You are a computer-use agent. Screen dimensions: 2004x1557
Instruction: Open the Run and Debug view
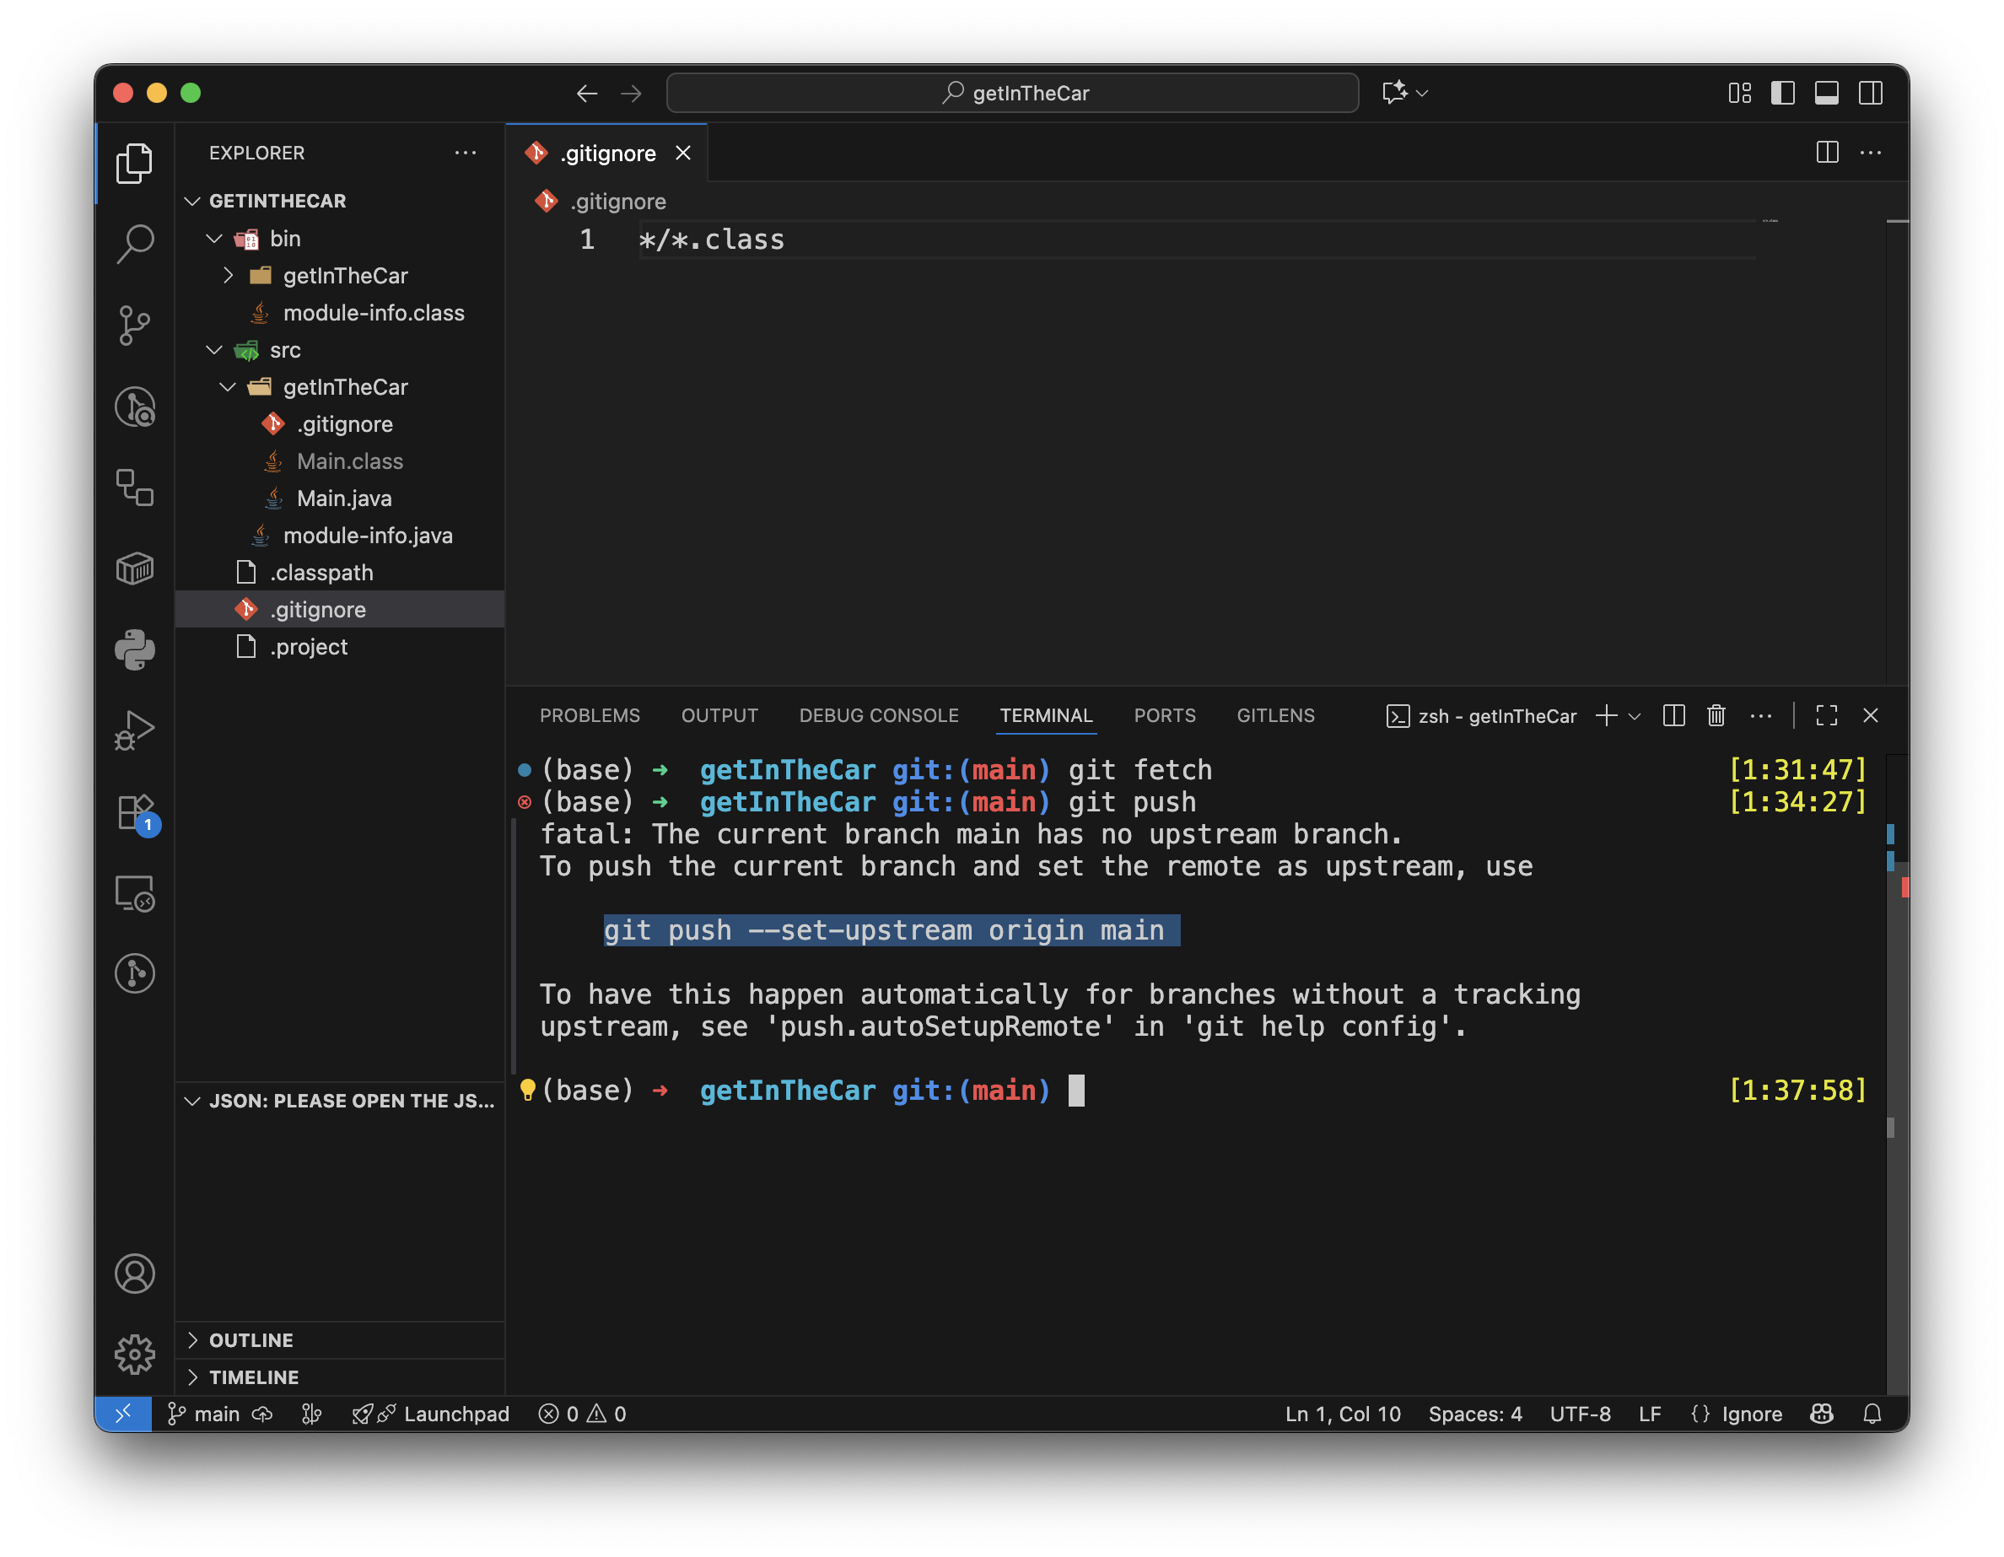point(135,731)
